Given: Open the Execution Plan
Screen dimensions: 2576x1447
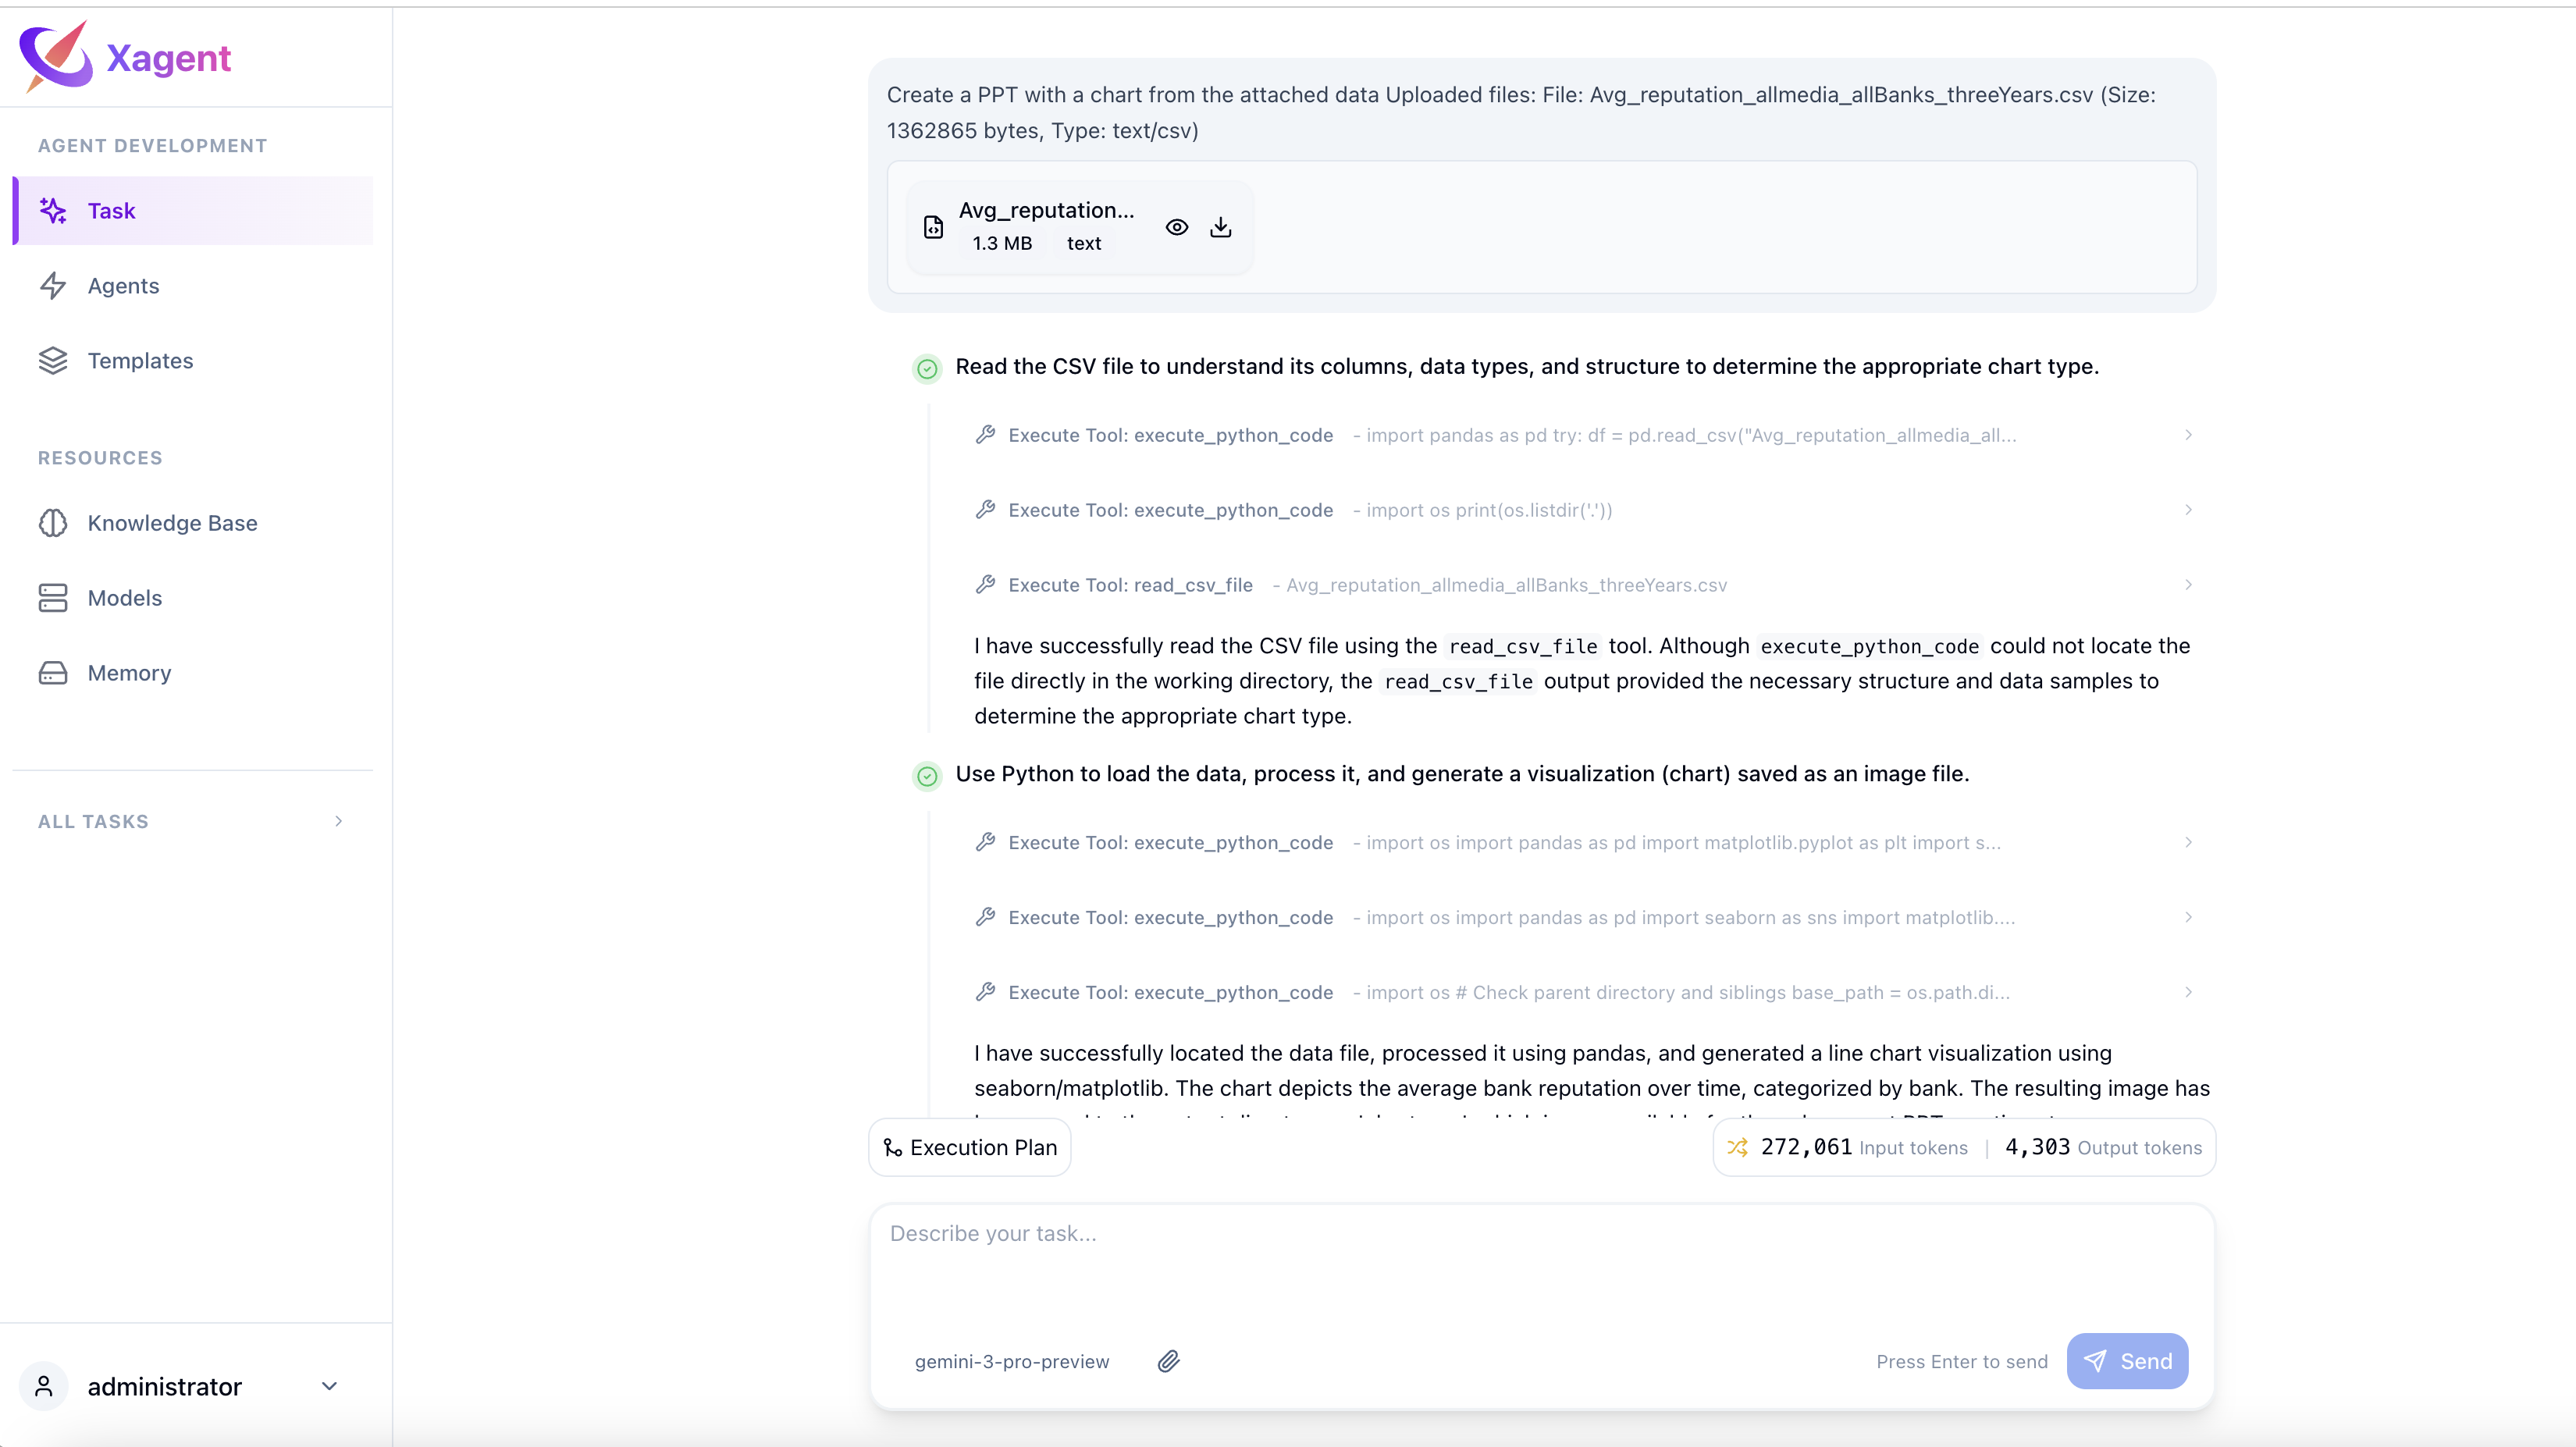Looking at the screenshot, I should [x=968, y=1147].
